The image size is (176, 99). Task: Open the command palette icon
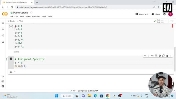tap(3, 81)
